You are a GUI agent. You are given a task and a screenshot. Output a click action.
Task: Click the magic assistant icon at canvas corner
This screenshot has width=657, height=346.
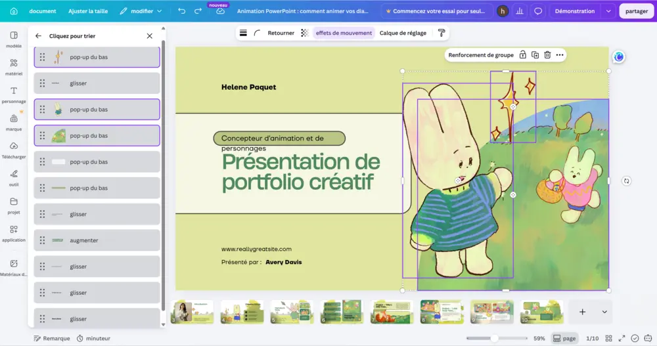[x=618, y=56]
